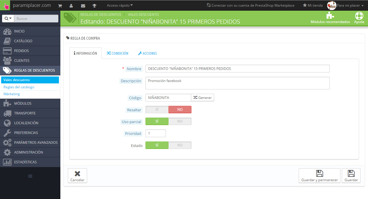Click the green price tags header icon
Viewport: 368px width, 199px height.
pyautogui.click(x=70, y=18)
